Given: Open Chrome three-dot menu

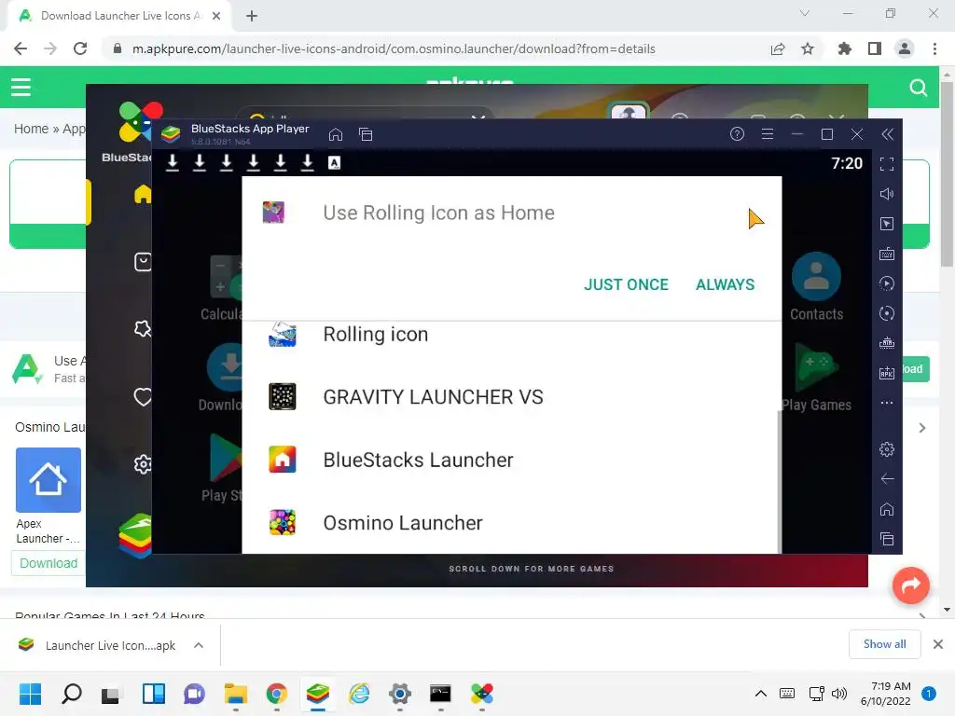Looking at the screenshot, I should click(x=934, y=48).
